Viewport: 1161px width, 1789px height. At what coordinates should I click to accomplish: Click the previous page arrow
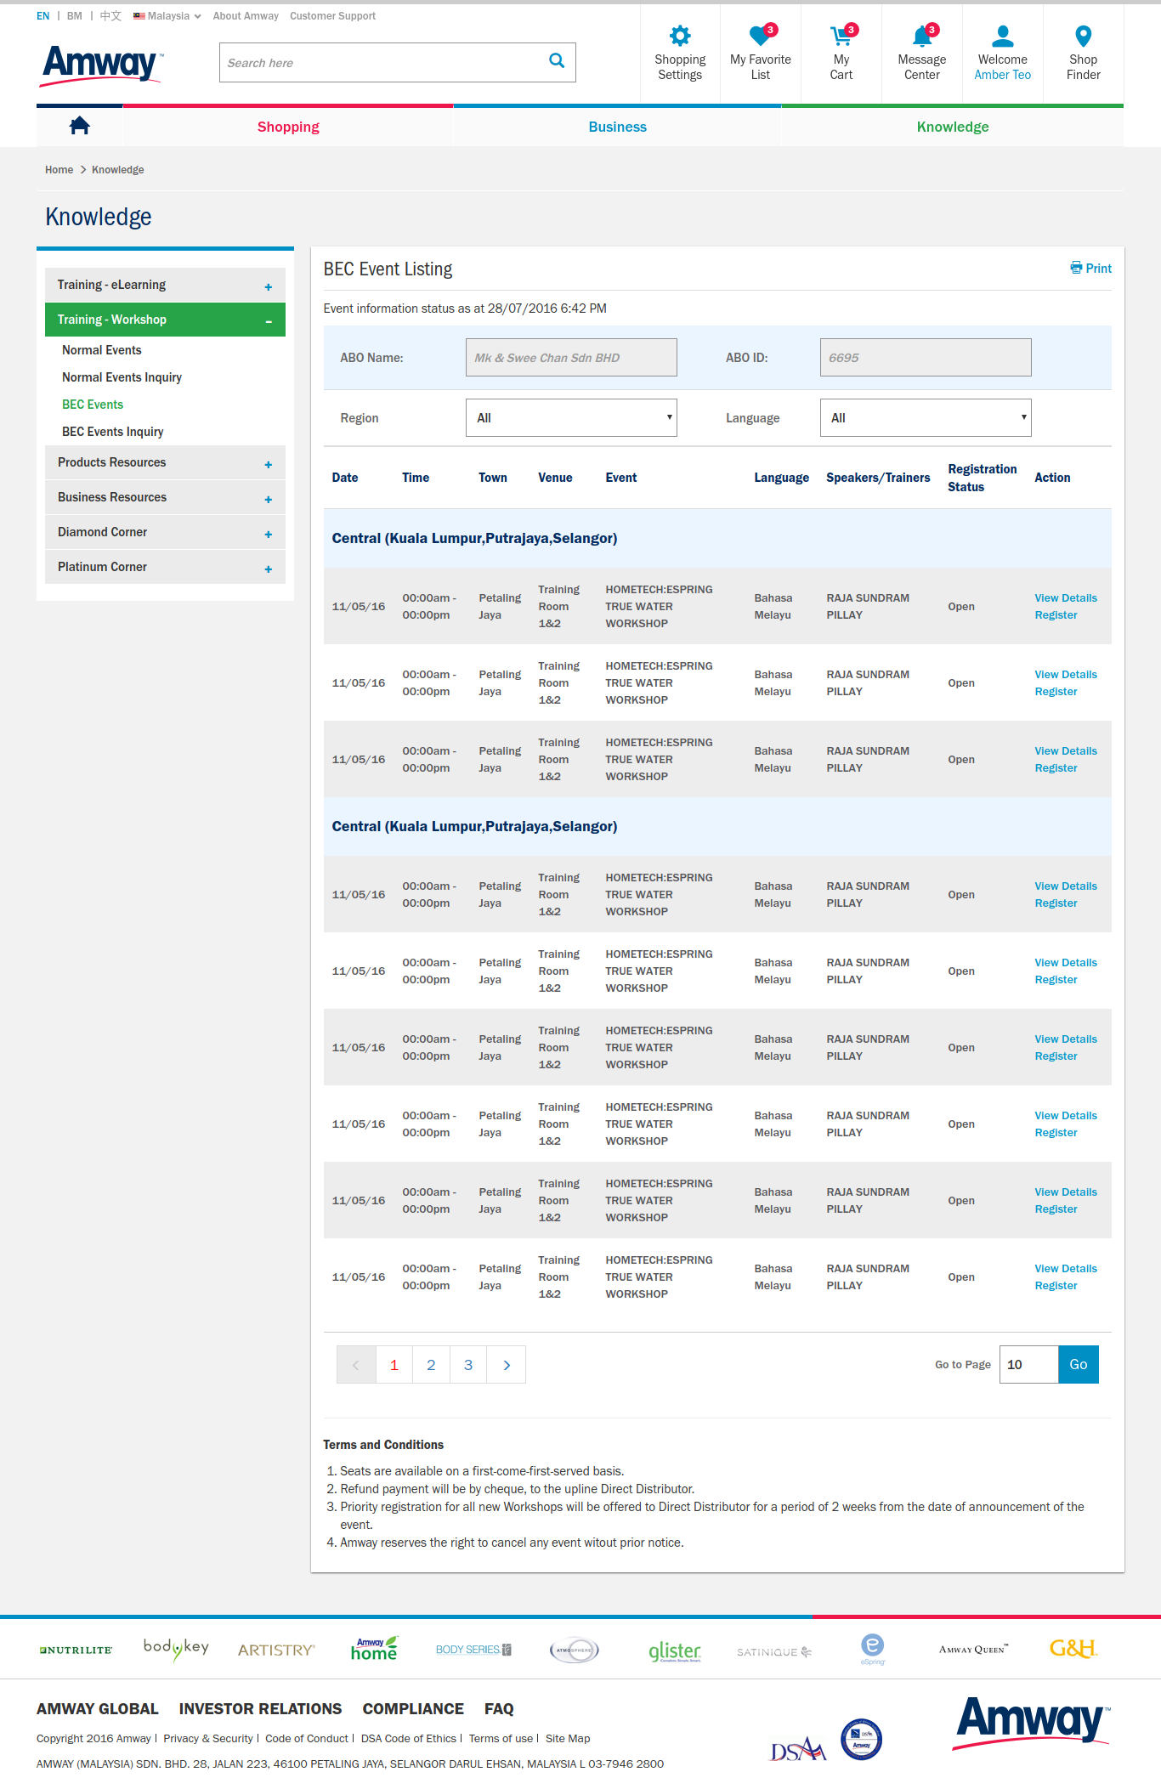(x=356, y=1365)
